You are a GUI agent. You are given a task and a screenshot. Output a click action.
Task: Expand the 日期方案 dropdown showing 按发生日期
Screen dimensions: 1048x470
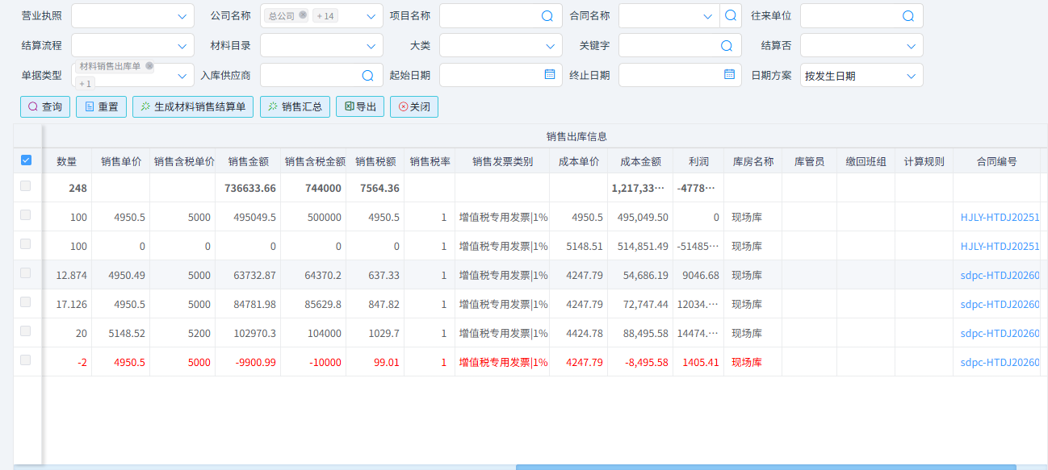[x=861, y=74]
